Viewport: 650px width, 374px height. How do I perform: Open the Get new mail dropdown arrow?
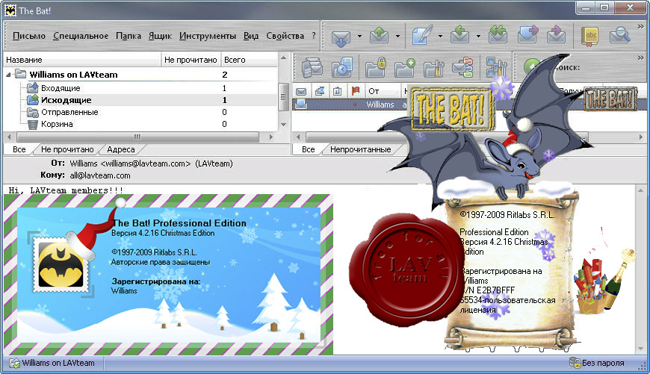(x=359, y=36)
